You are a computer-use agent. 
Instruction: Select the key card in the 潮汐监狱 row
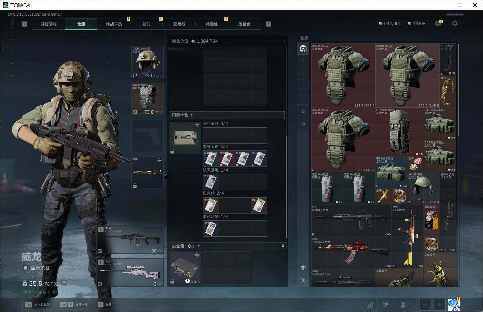tap(211, 228)
